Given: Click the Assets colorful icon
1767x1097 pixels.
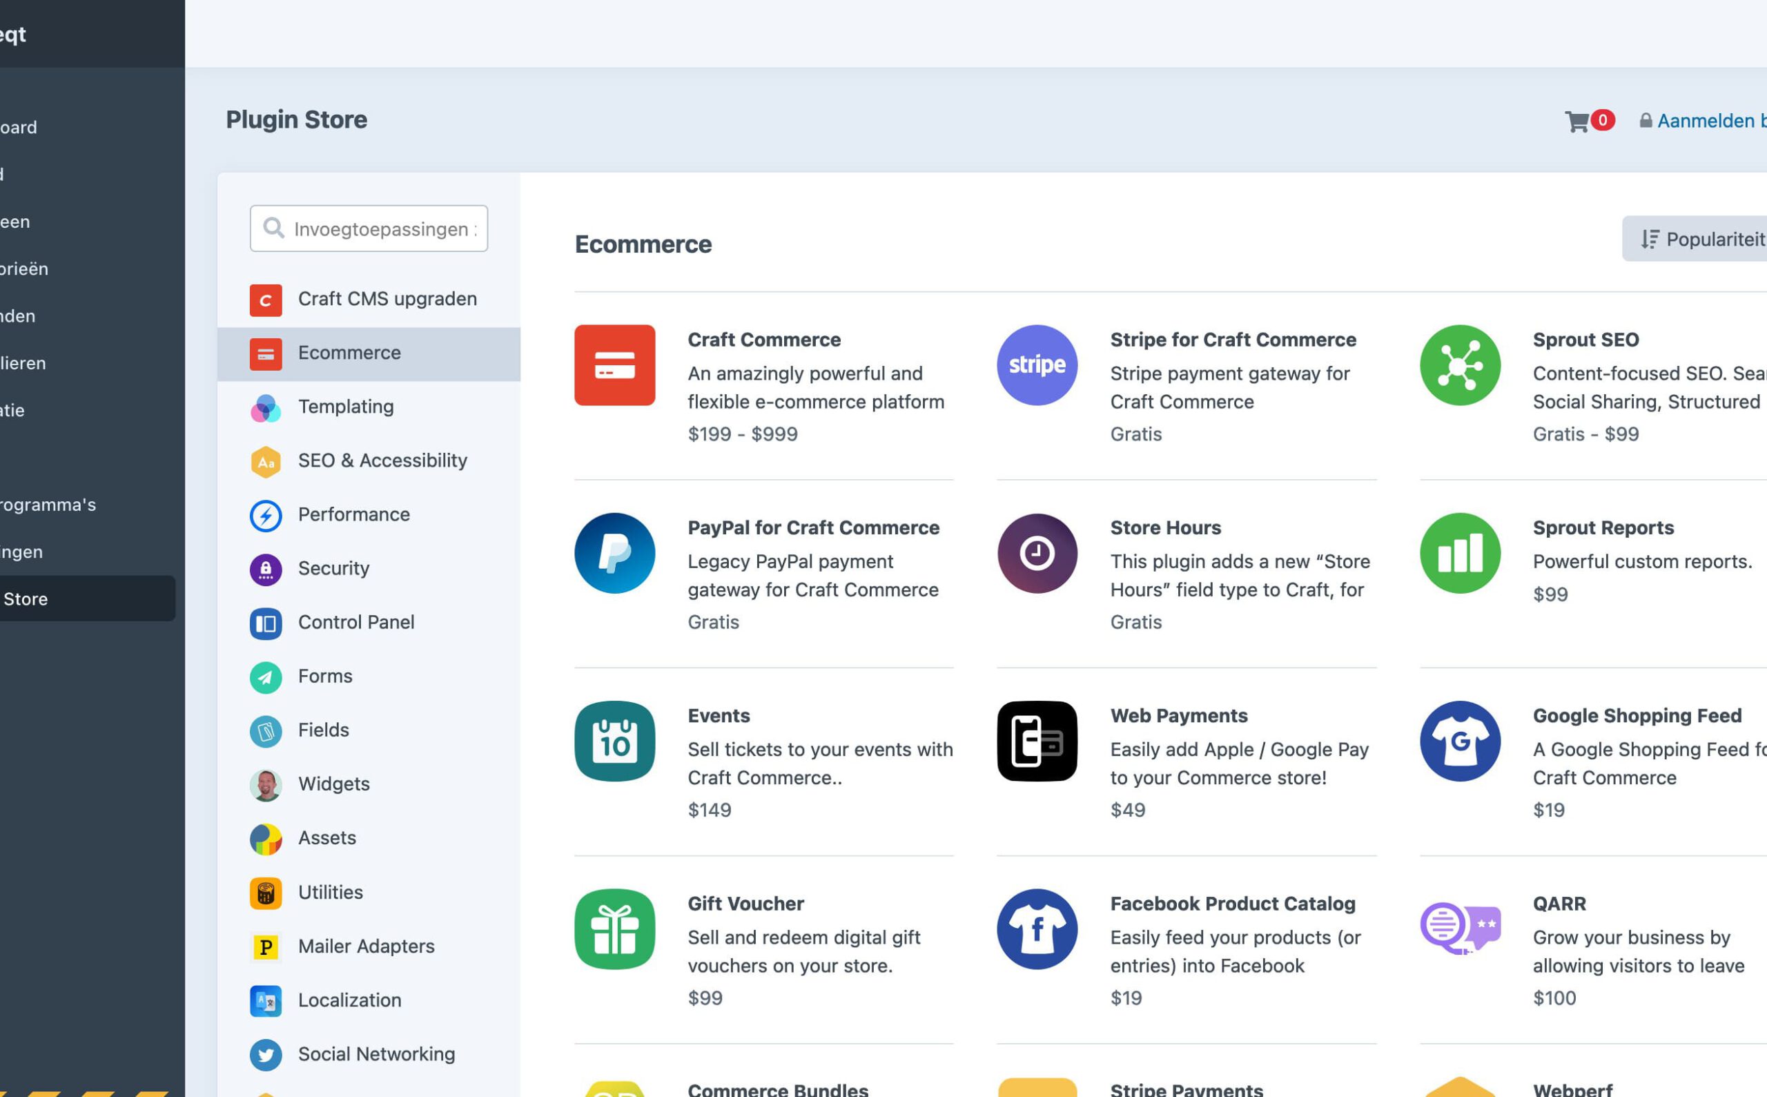Looking at the screenshot, I should [x=266, y=839].
